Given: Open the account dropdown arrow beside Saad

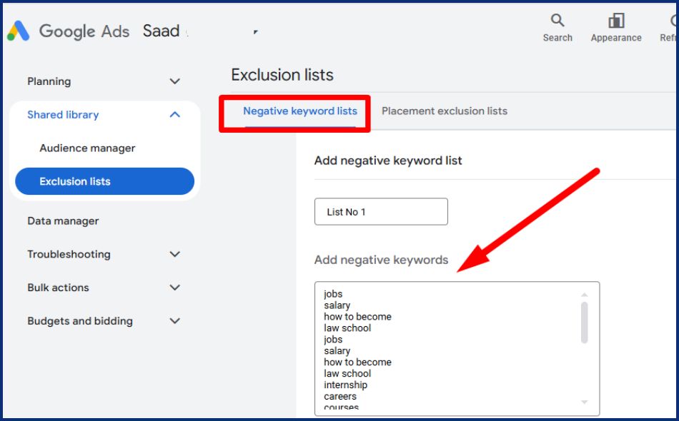Looking at the screenshot, I should [255, 31].
